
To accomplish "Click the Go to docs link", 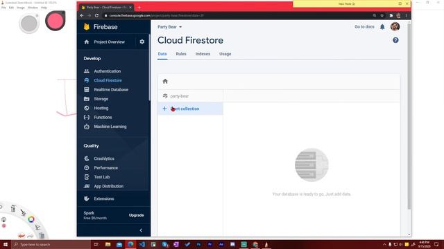I will 364,27.
